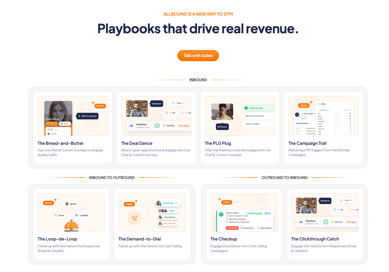
Task: Click the INBOUND TO OUTBOUND section heading
Action: click(112, 178)
